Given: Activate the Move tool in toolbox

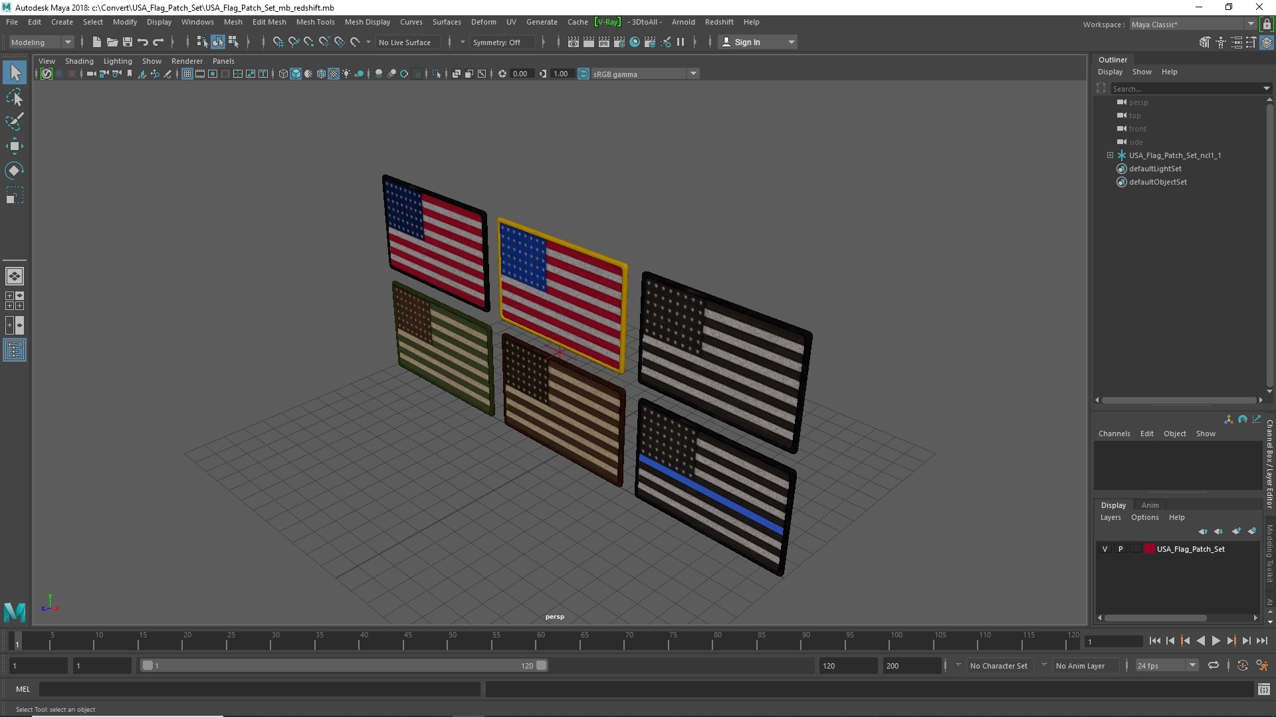Looking at the screenshot, I should (x=15, y=146).
